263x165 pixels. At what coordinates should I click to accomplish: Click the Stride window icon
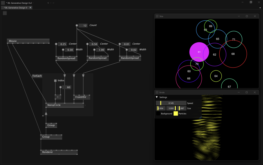click(x=157, y=92)
